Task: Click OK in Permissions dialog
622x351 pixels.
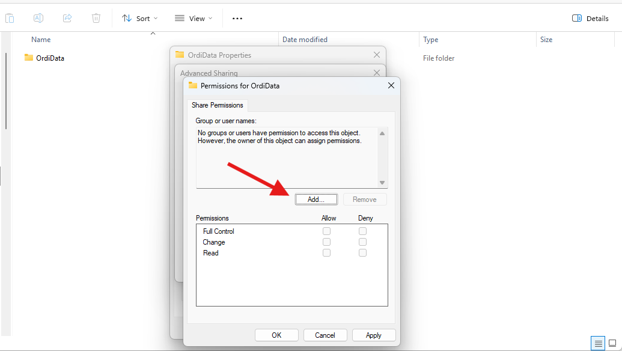Action: (276, 335)
